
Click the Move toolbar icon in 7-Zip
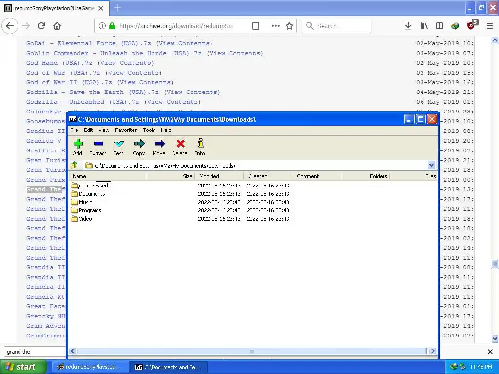[159, 144]
